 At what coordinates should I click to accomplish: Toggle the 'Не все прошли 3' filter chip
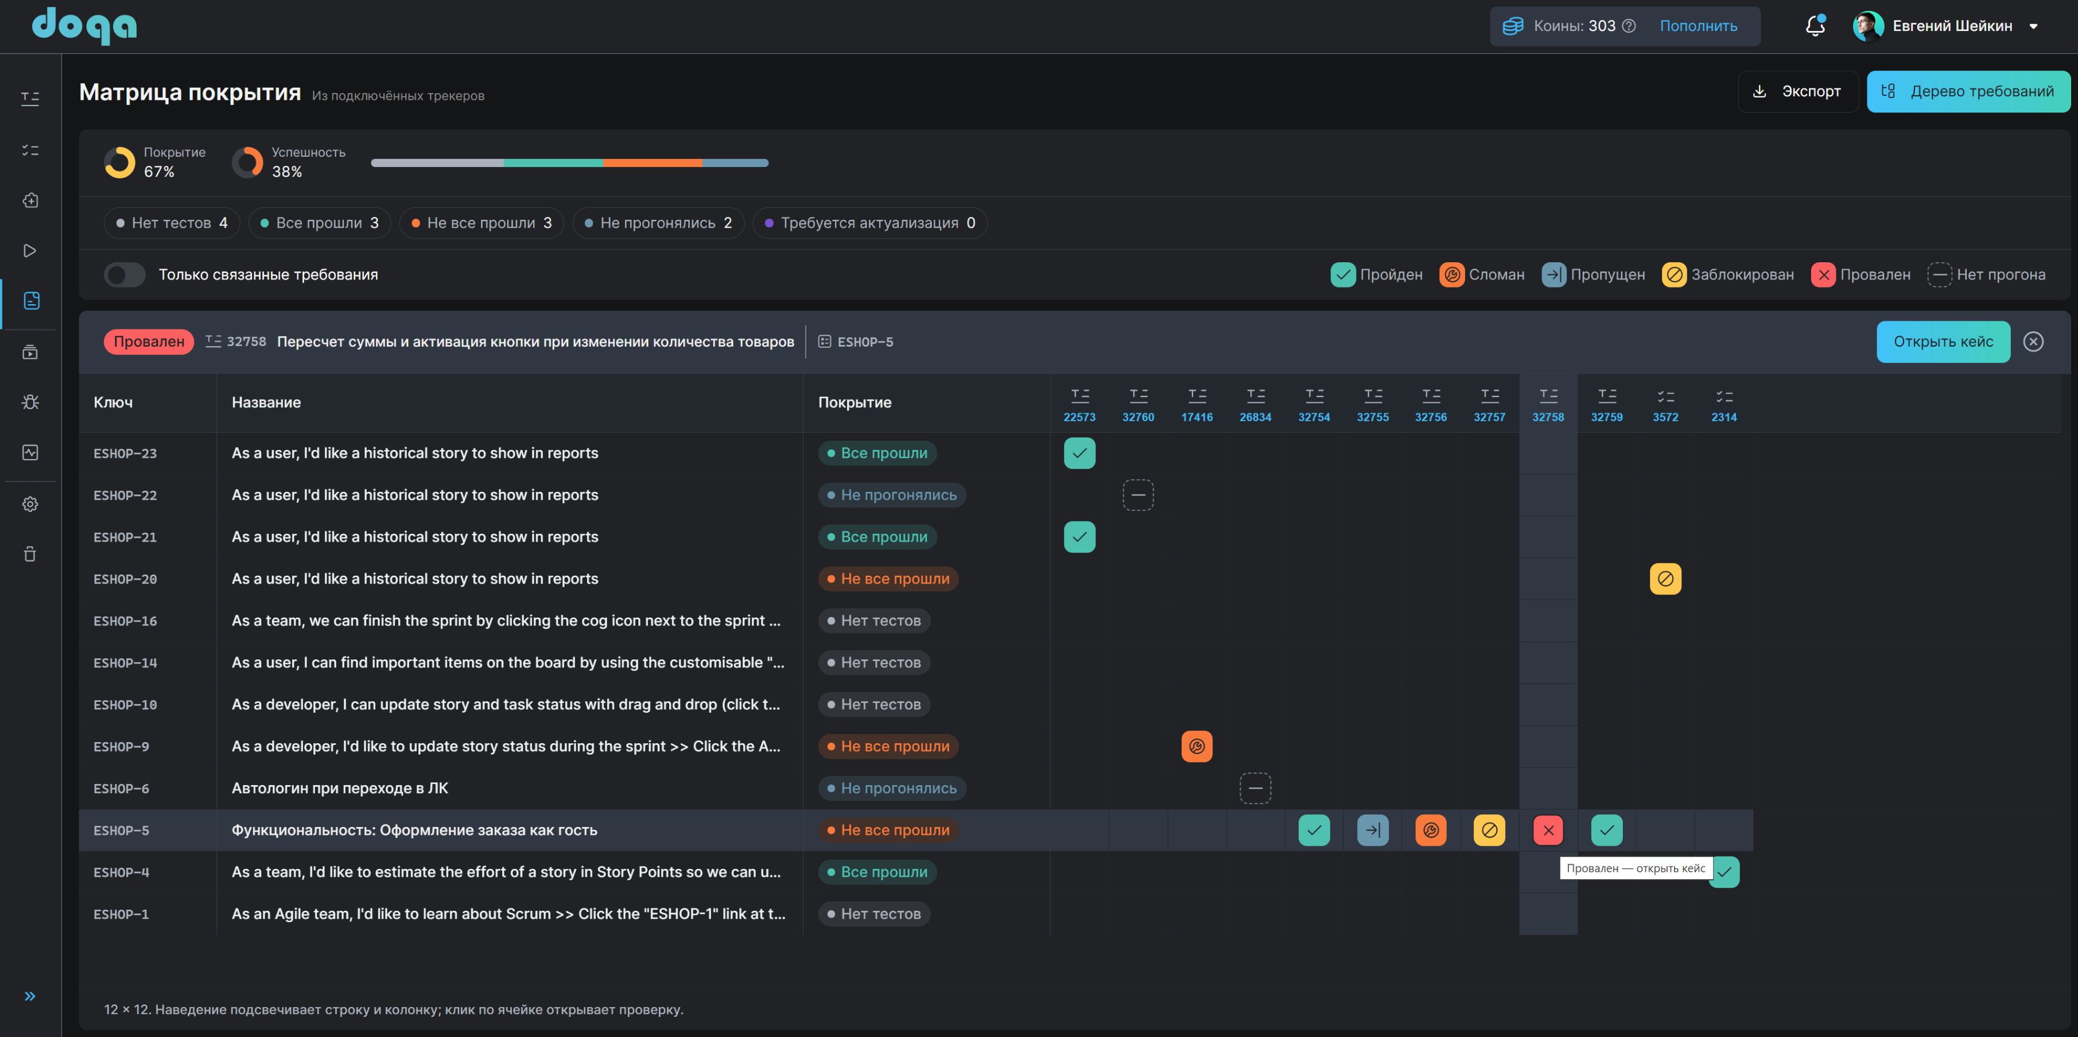point(481,223)
